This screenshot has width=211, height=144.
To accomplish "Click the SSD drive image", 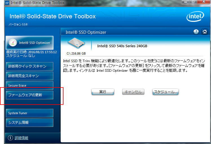I will click(x=76, y=43).
